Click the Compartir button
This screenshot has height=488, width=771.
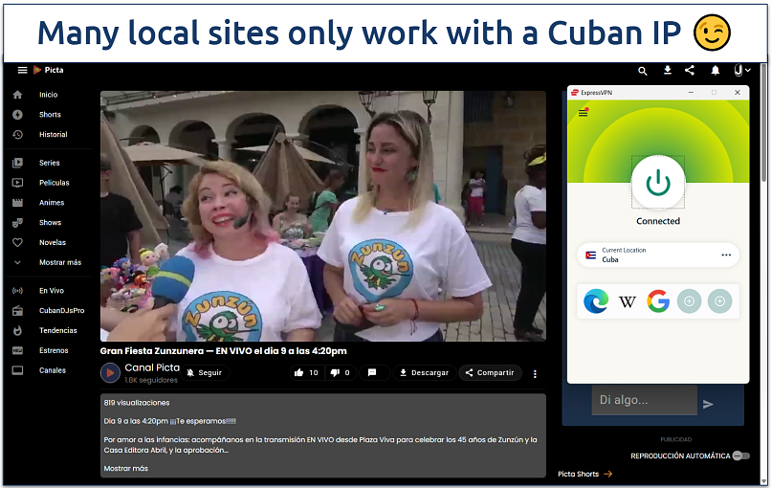(x=490, y=373)
